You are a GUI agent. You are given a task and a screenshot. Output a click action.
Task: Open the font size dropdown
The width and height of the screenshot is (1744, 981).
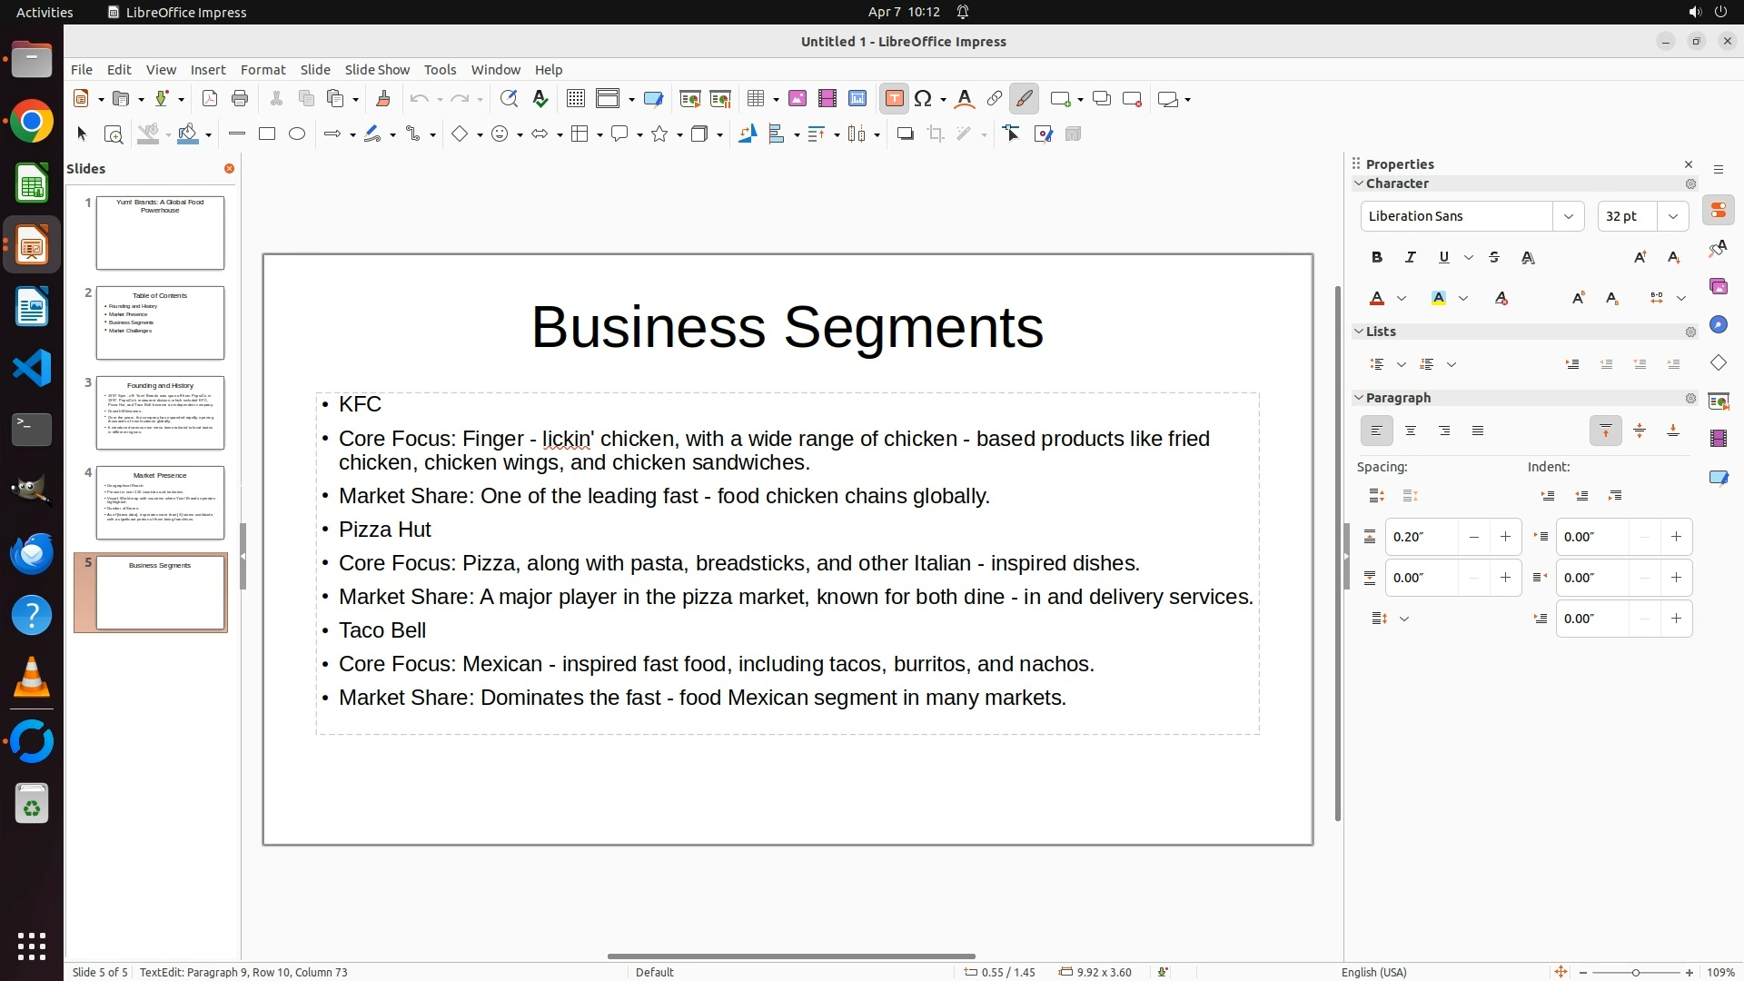1672,216
